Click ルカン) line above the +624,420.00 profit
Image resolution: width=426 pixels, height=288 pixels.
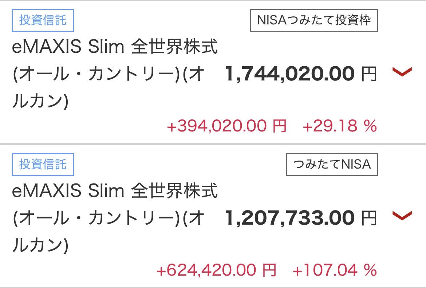(x=40, y=245)
